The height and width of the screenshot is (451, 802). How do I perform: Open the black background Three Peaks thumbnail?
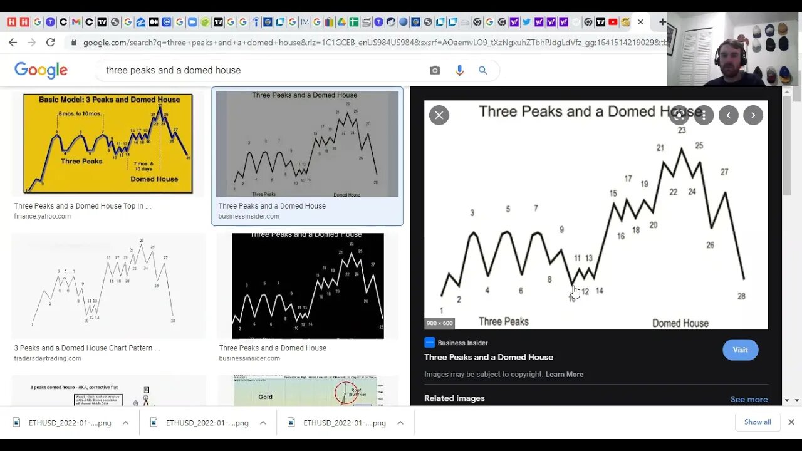coord(307,286)
